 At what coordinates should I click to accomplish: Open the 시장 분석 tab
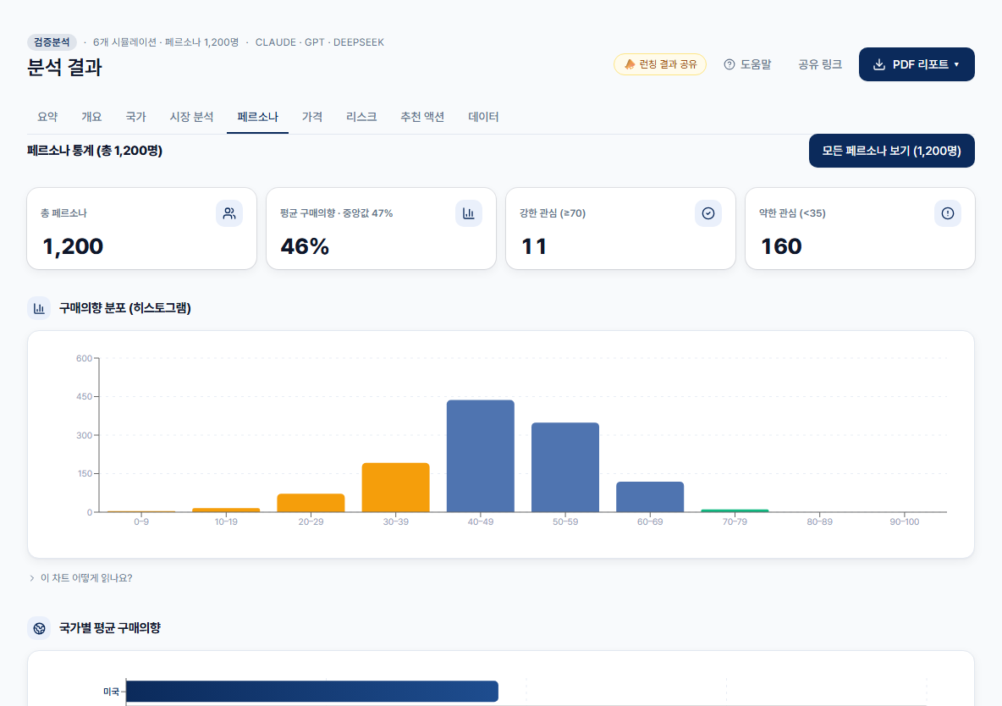pos(191,117)
